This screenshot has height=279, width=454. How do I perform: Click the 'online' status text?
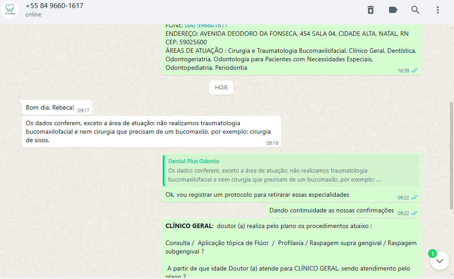33,14
